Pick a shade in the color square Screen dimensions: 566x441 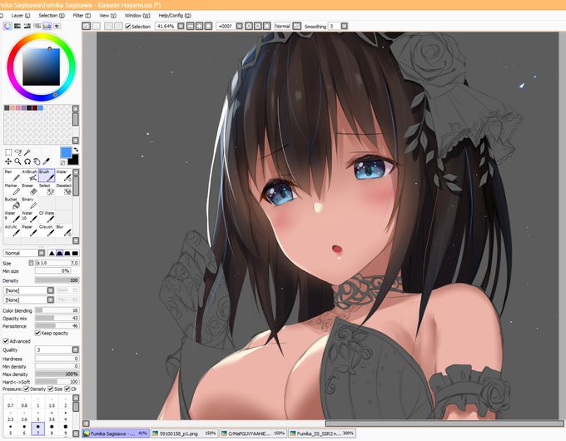[41, 67]
